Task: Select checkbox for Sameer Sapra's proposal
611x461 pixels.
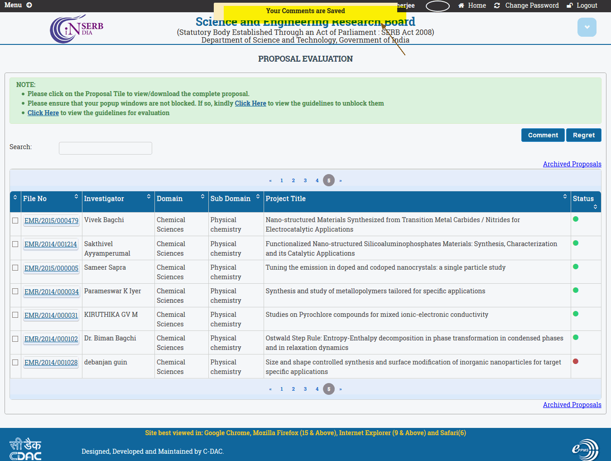Action: 15,268
